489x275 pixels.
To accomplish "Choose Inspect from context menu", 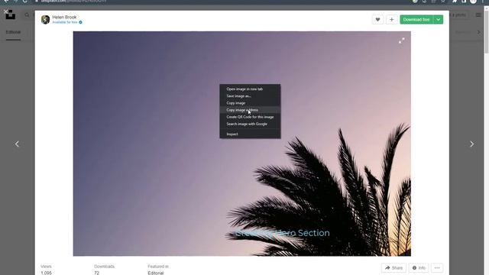I will tap(250, 134).
